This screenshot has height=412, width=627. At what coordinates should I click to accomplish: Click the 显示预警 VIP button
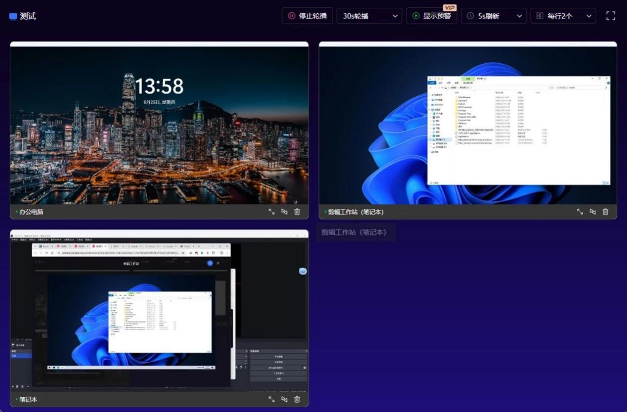click(432, 16)
